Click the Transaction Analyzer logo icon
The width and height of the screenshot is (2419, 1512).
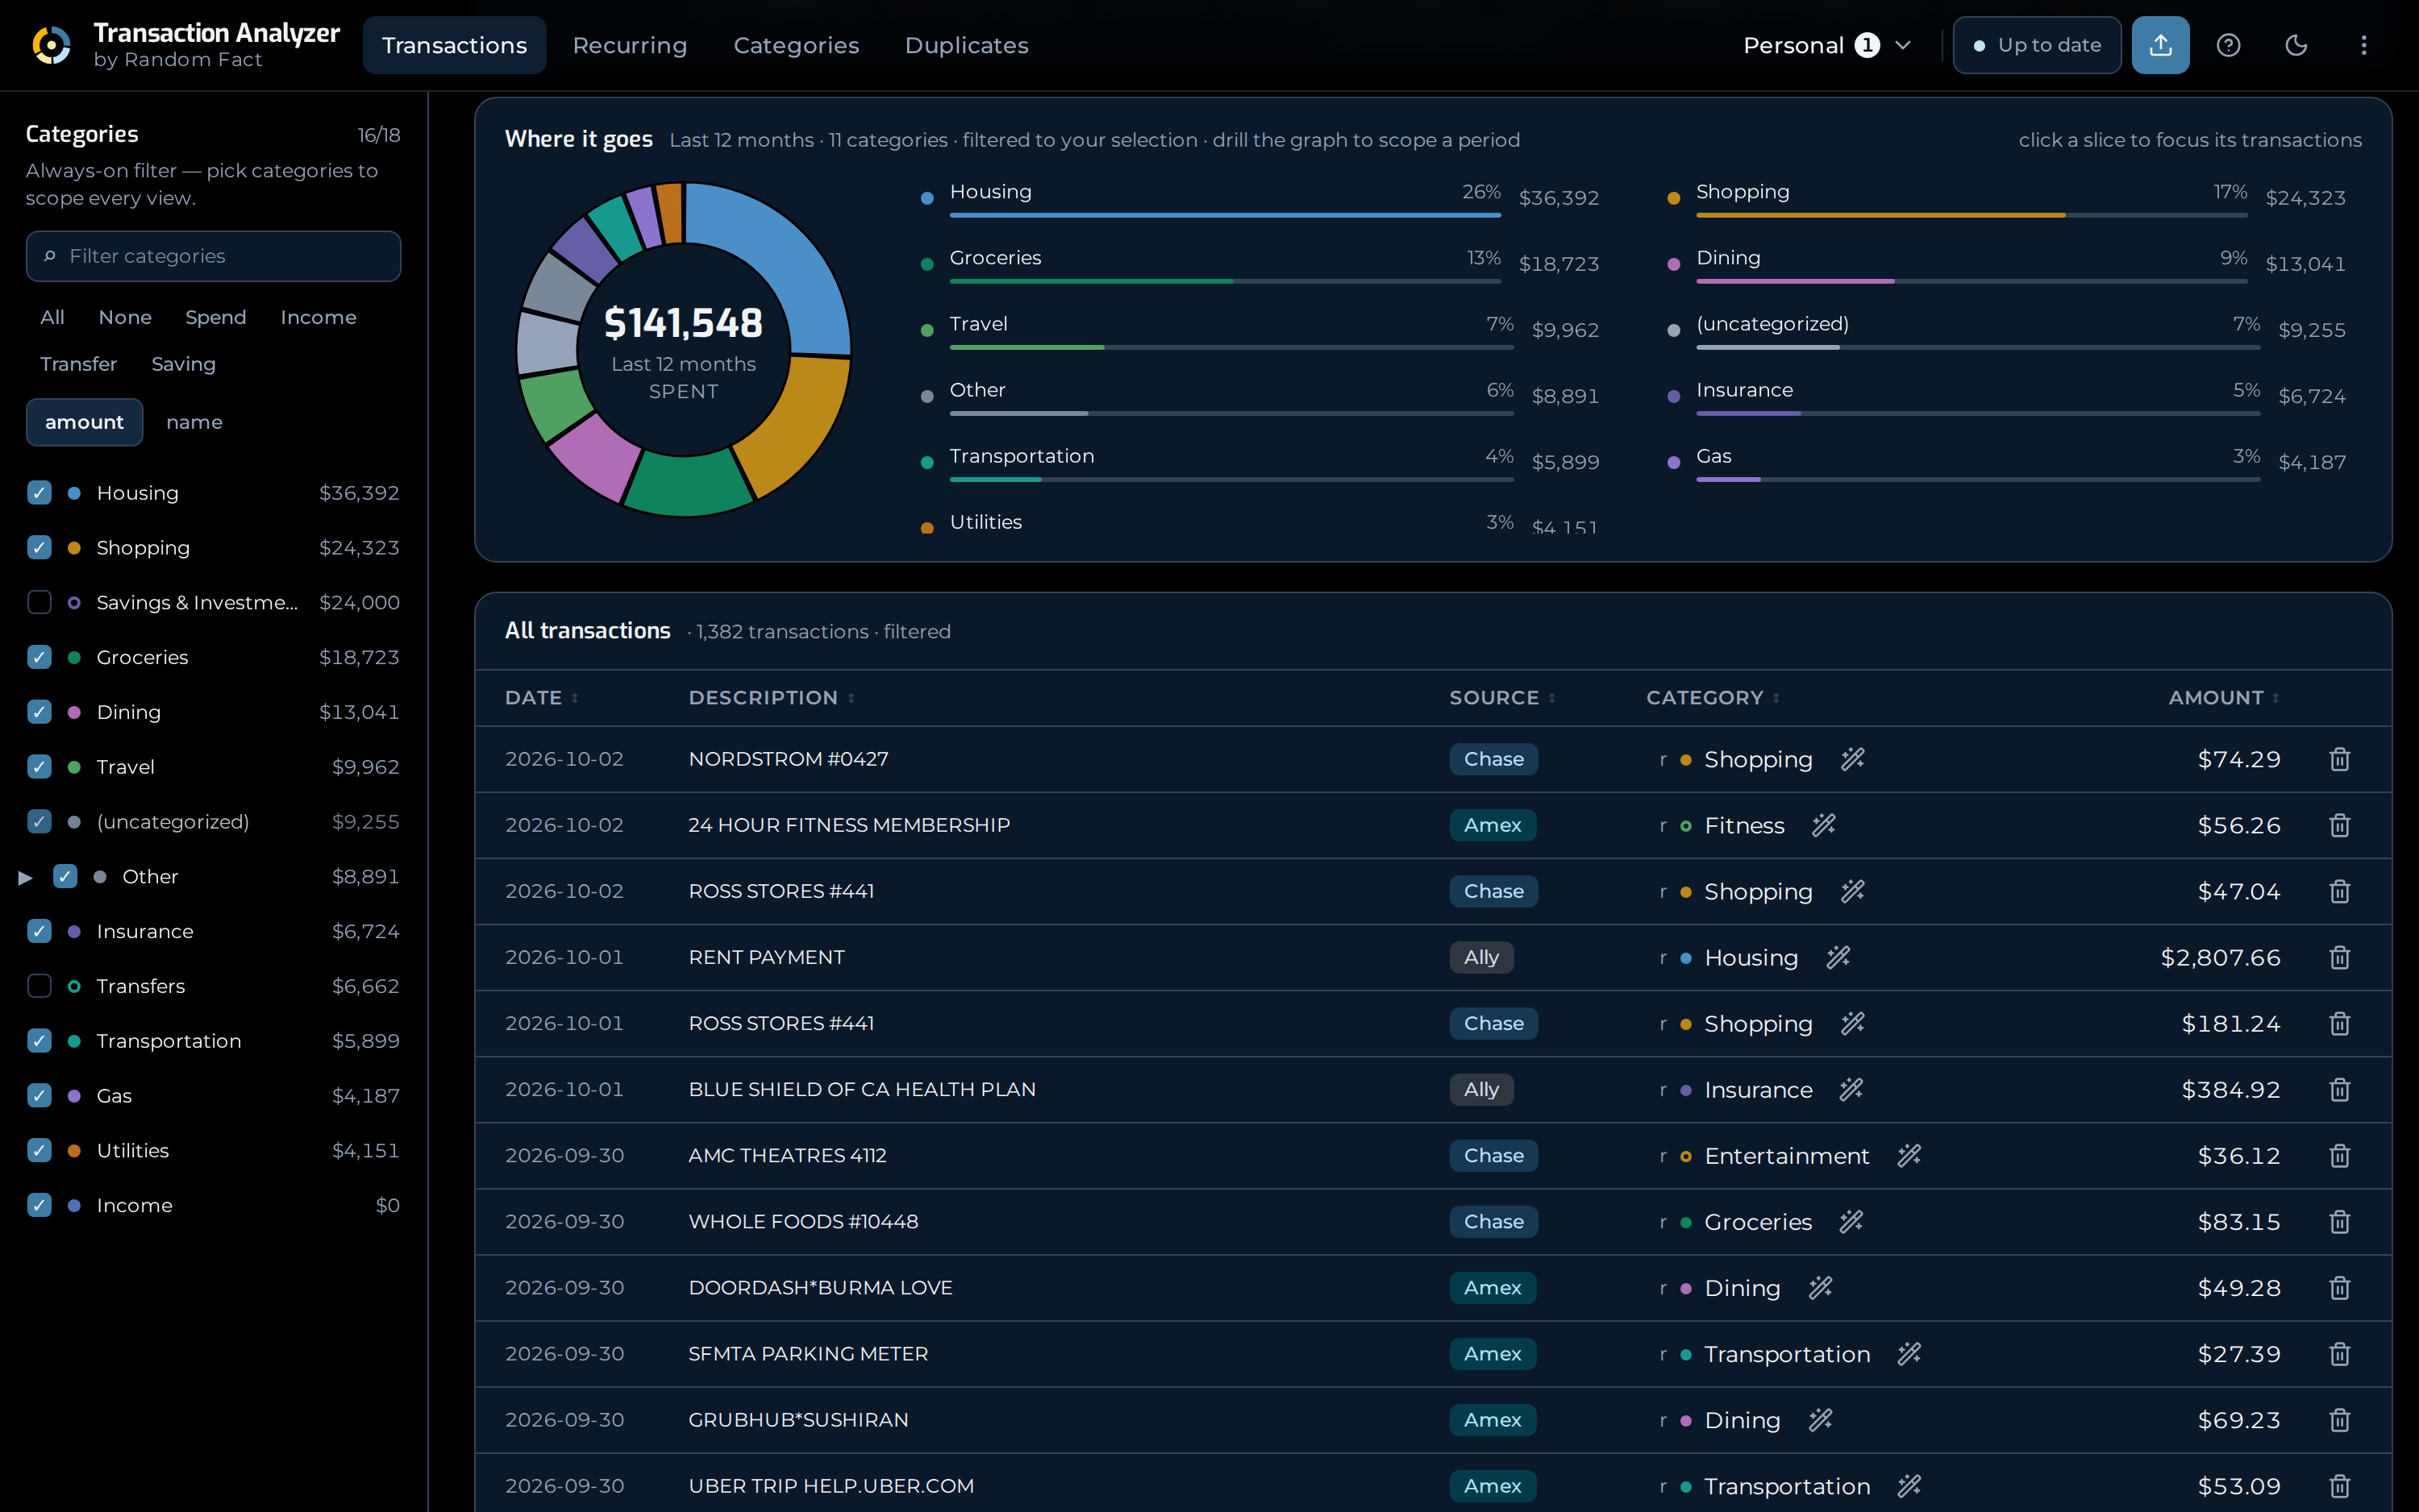[51, 45]
